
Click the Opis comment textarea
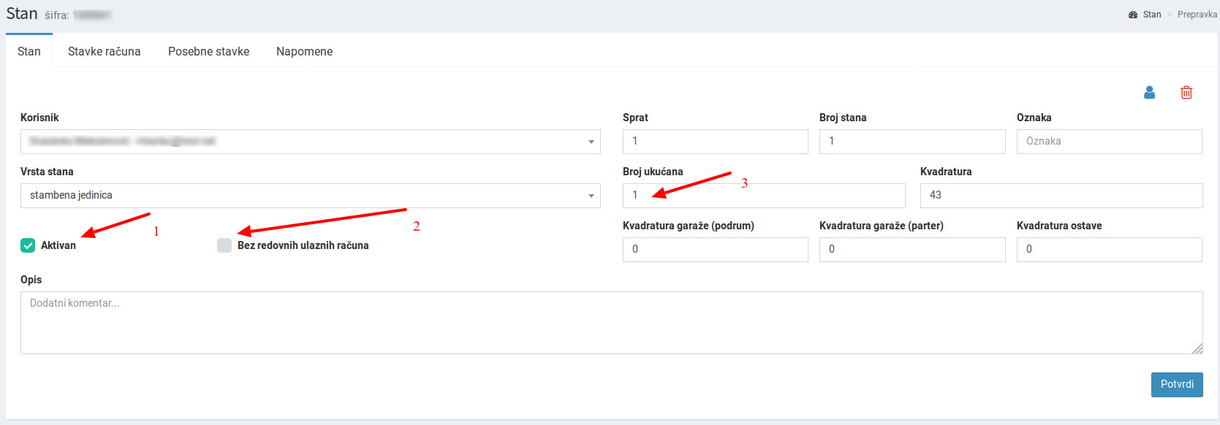[611, 323]
